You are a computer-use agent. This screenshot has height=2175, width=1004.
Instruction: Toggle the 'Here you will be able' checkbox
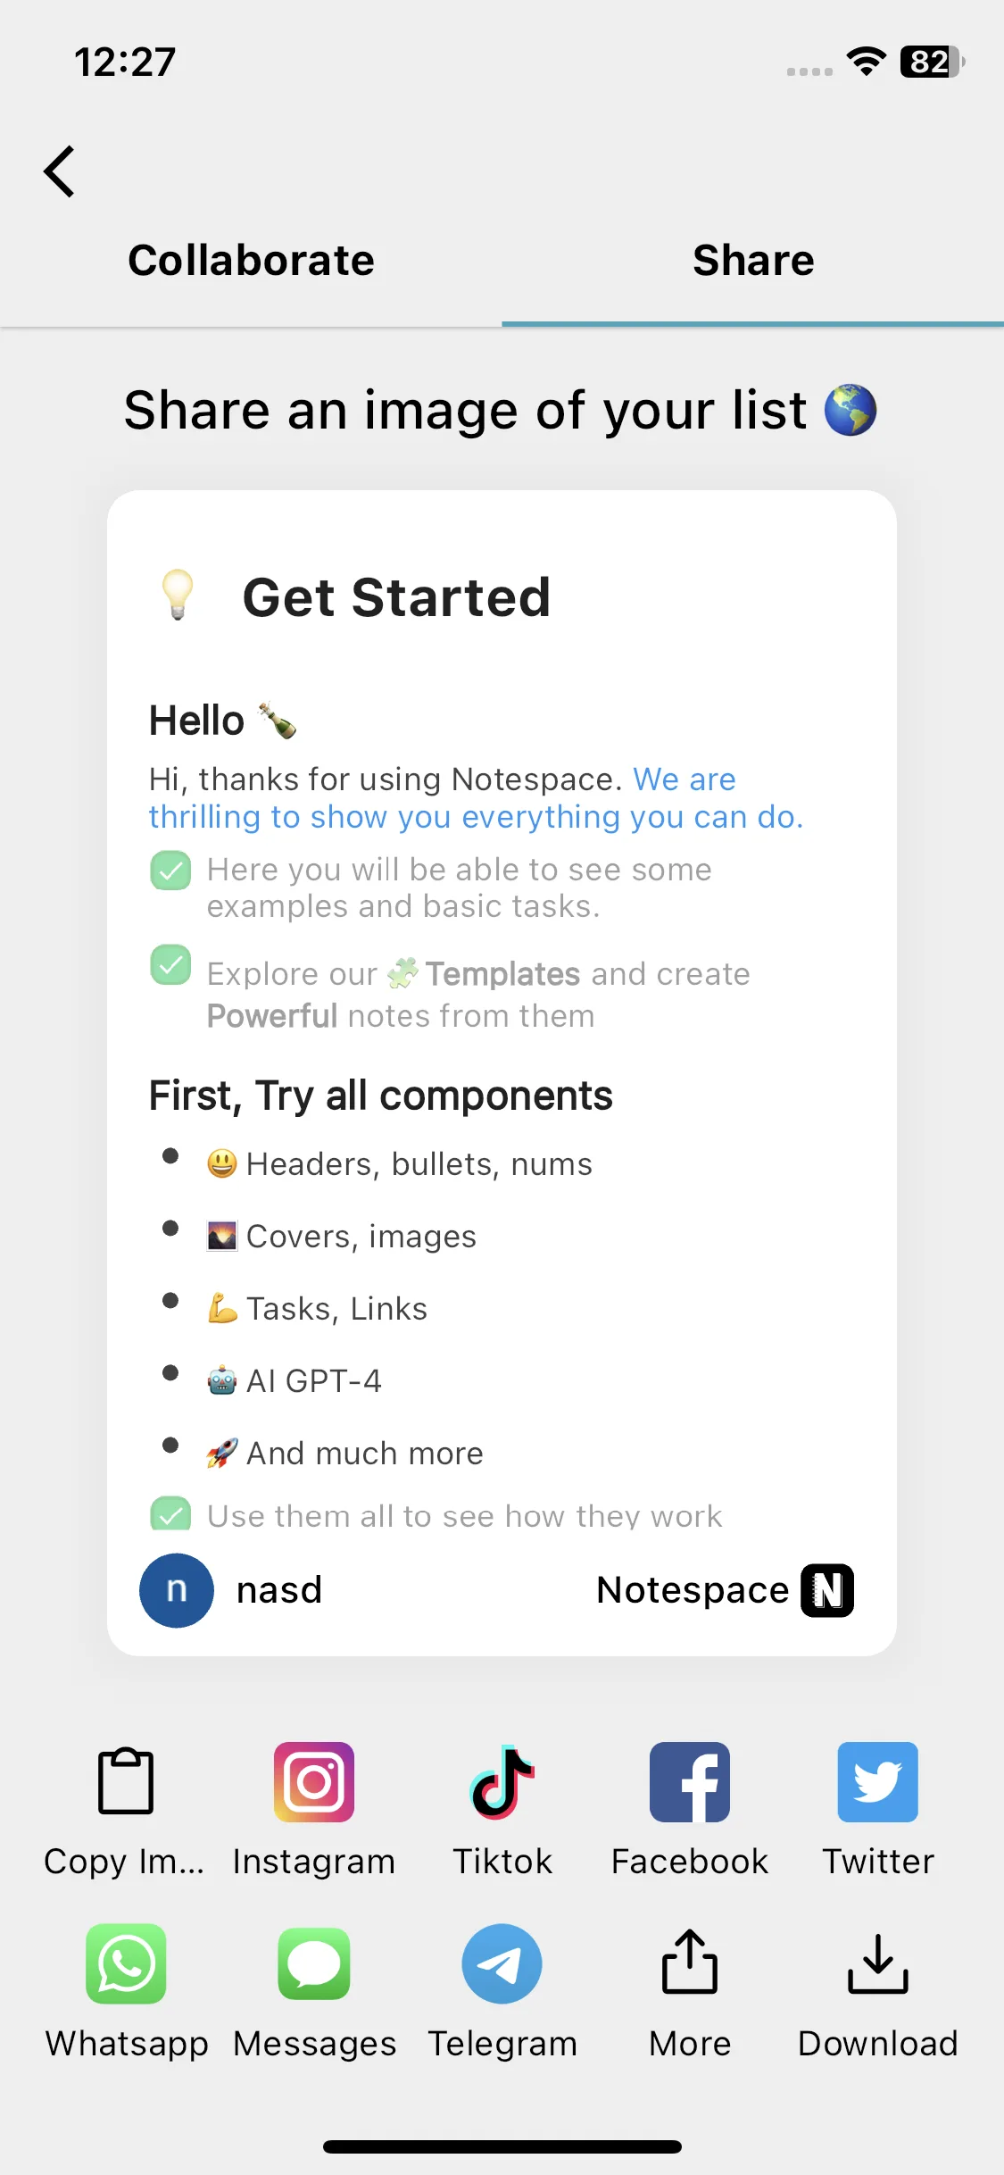point(170,871)
